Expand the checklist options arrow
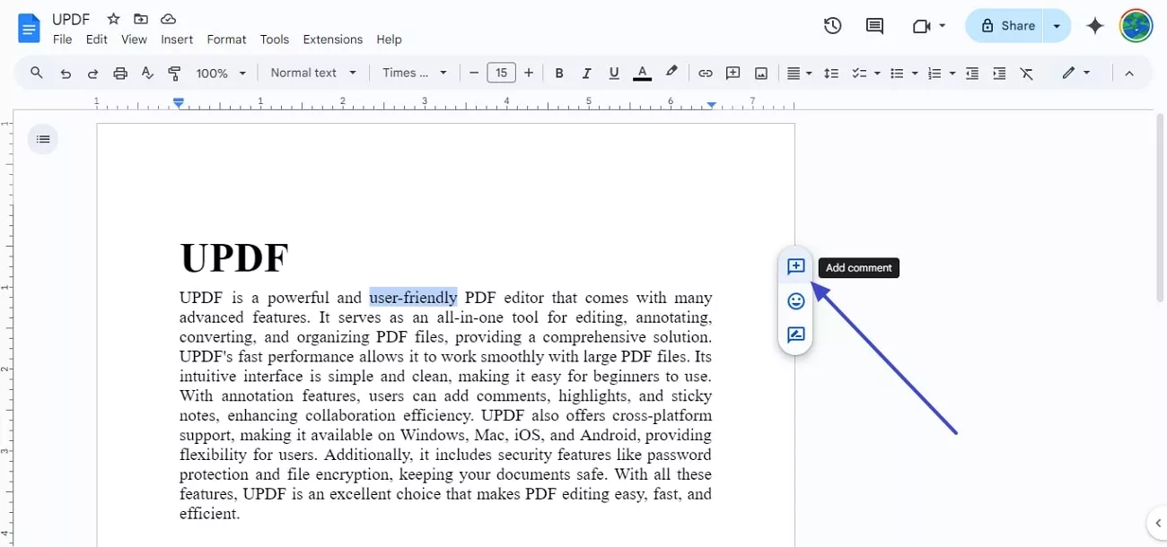This screenshot has height=547, width=1167. coord(876,74)
